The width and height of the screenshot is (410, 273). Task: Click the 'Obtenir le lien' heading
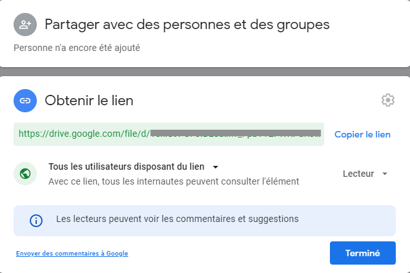(89, 101)
